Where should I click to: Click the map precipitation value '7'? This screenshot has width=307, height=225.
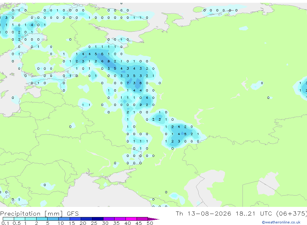[x=128, y=83]
